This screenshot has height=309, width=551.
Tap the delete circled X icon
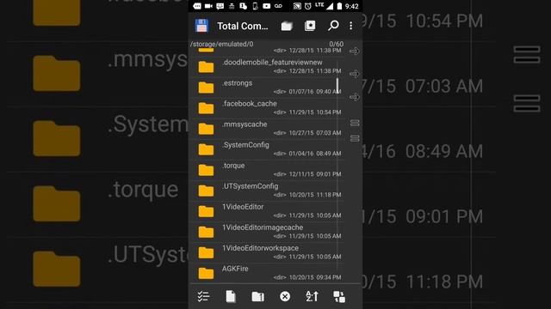[285, 297]
